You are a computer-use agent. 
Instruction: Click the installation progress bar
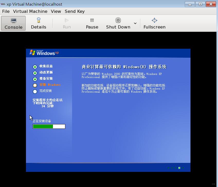click(49, 126)
